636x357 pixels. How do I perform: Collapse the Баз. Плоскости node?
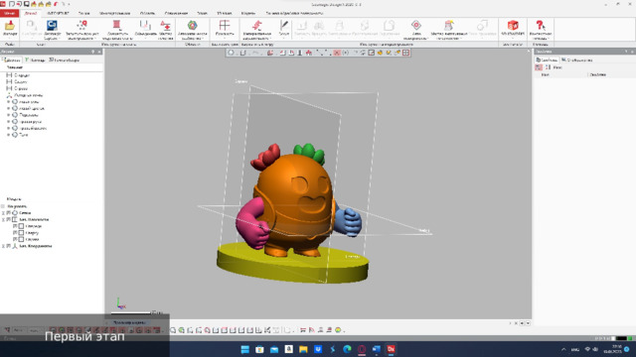click(3, 219)
